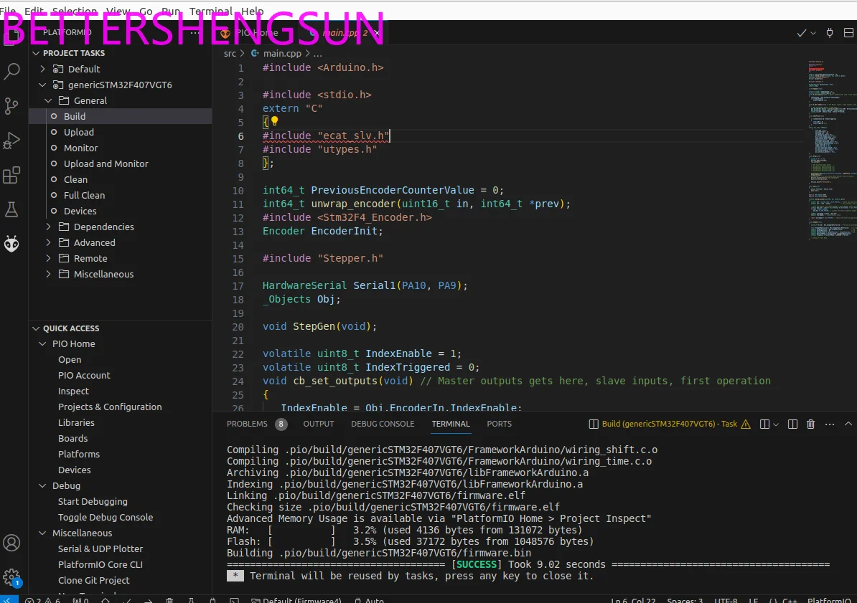Screen dimensions: 857x603
Task: Open Serial & UDP Plotter
Action: point(100,549)
